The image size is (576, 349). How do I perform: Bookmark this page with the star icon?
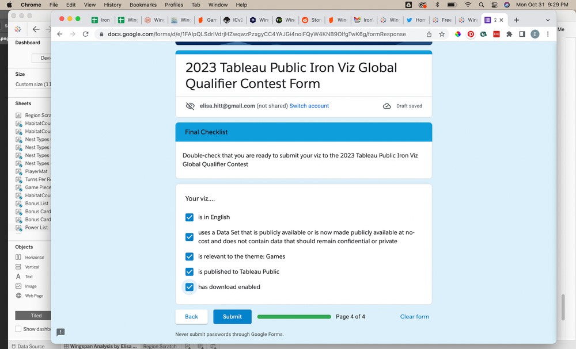[x=442, y=34]
